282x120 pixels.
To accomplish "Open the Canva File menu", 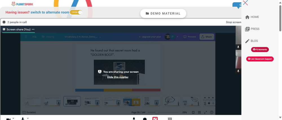I will [34, 37].
